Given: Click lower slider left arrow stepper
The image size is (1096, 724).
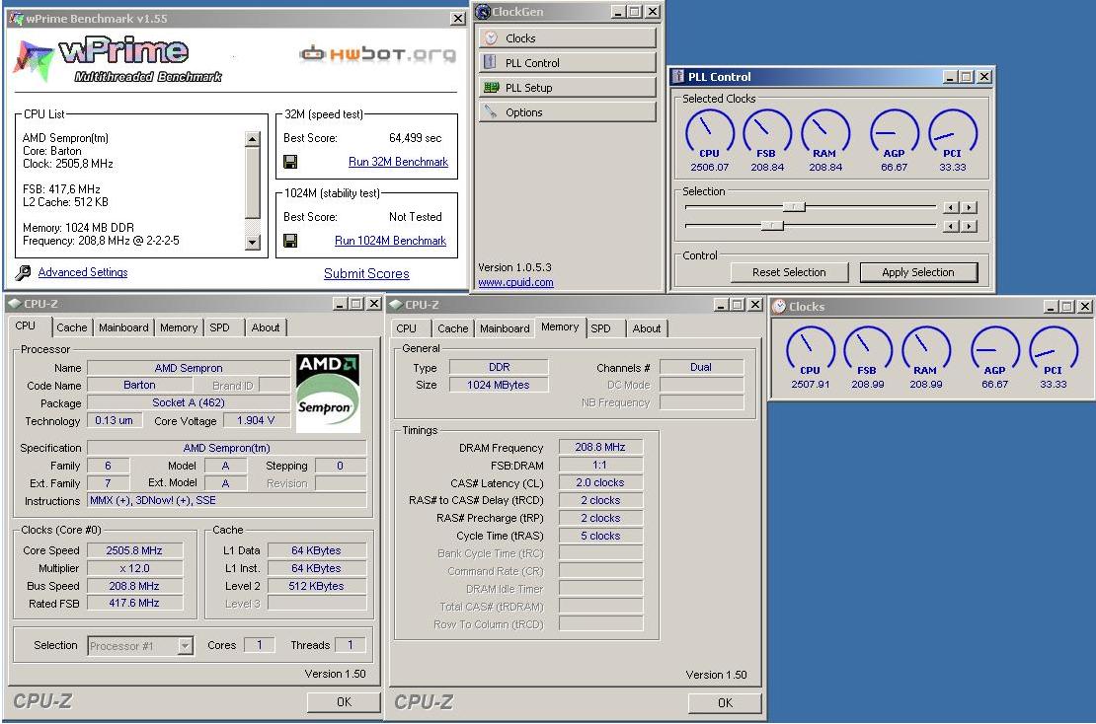Looking at the screenshot, I should point(951,226).
